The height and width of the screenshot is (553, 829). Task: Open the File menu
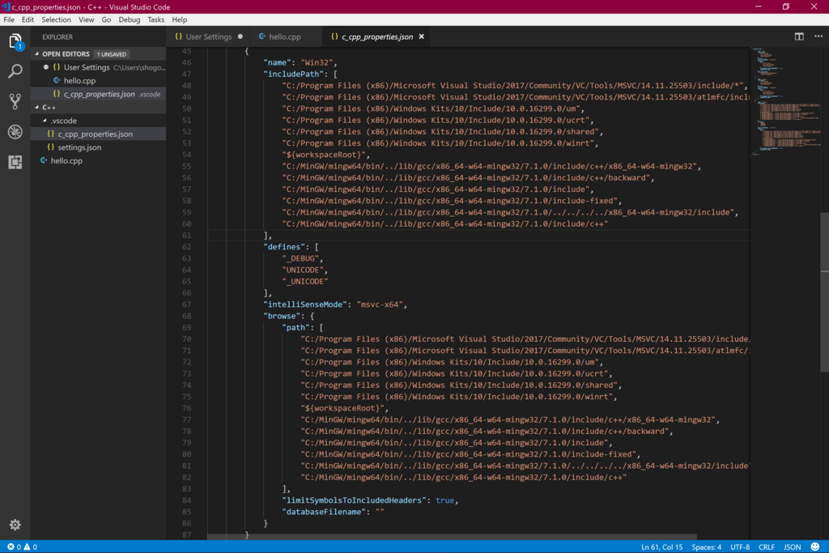click(x=9, y=19)
